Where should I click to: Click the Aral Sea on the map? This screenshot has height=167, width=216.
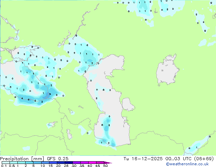tap(167, 70)
